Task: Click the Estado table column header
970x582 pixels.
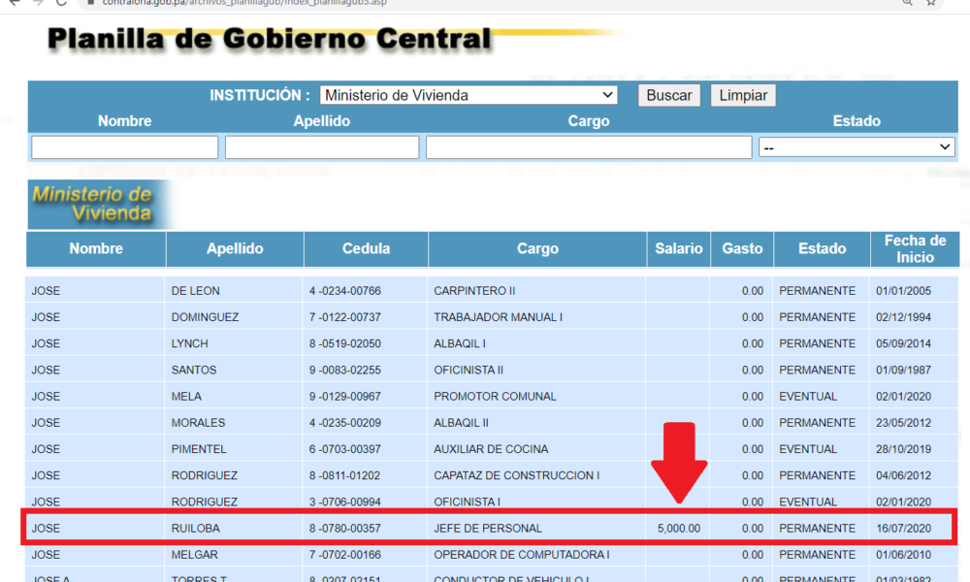Action: (x=822, y=248)
